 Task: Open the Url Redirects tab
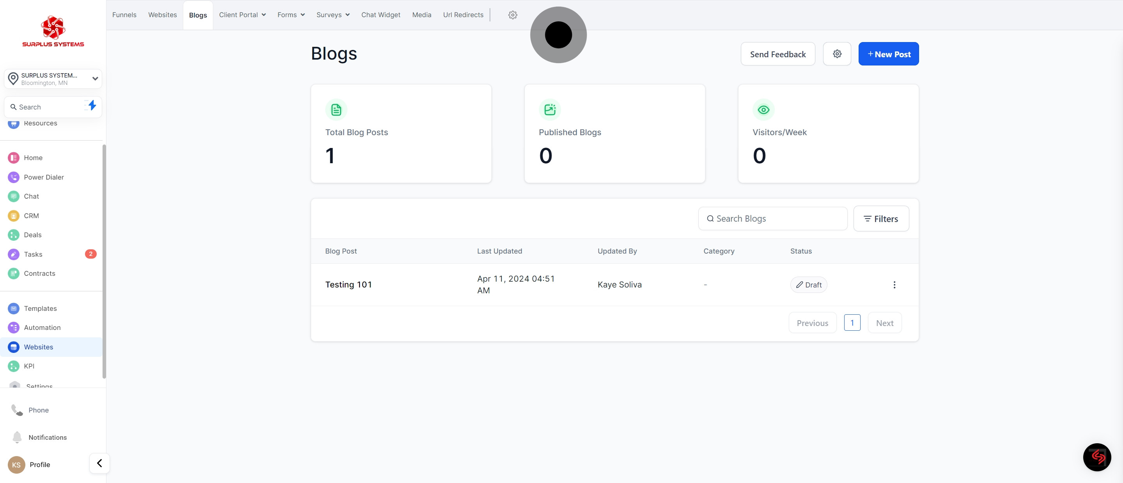[x=463, y=15]
